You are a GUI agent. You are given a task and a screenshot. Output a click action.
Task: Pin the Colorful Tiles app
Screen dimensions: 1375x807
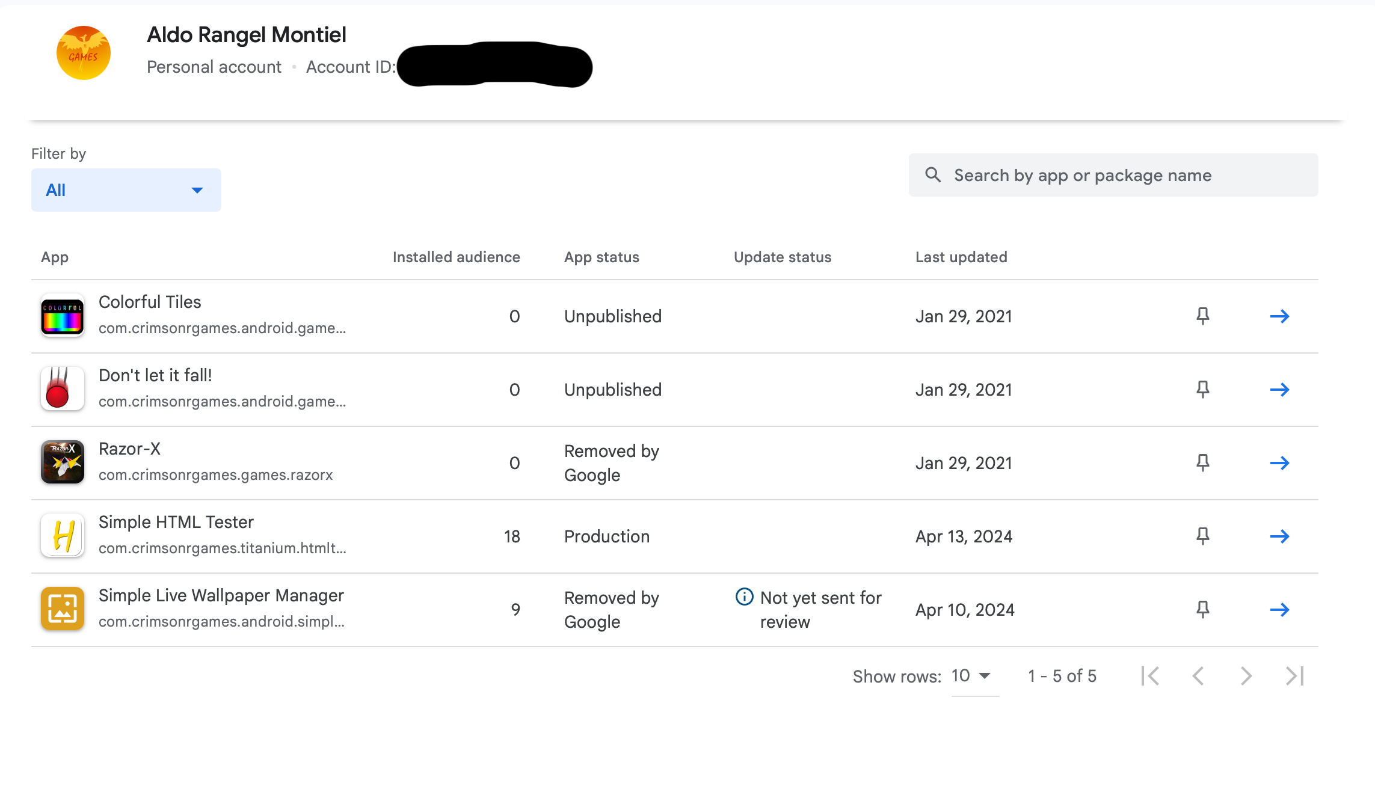click(x=1202, y=316)
